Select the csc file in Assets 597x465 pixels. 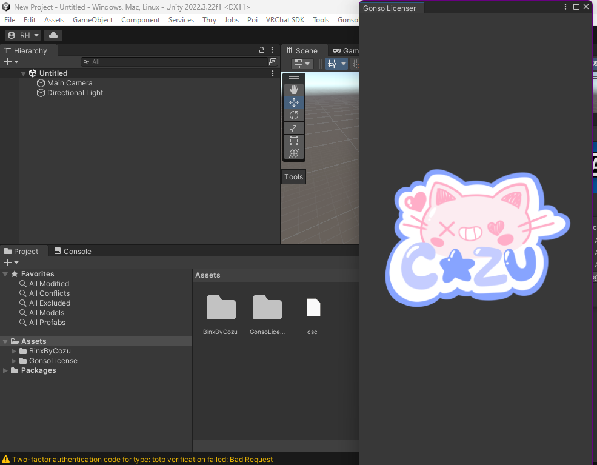313,308
